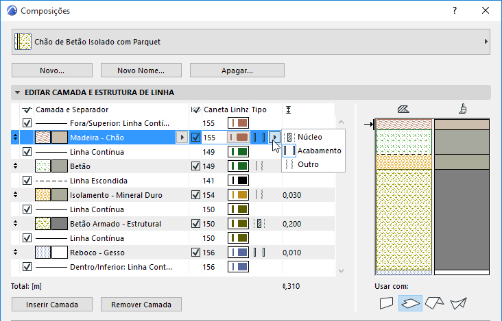502x321 pixels.
Task: Toggle Fora/Superior separator line checkbox
Action: pos(27,123)
